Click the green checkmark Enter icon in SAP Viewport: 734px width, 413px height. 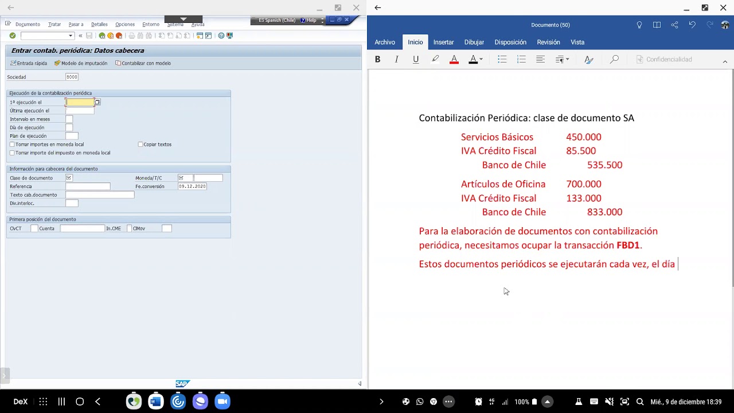pyautogui.click(x=13, y=36)
